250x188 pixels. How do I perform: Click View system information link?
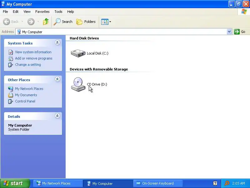pos(33,52)
